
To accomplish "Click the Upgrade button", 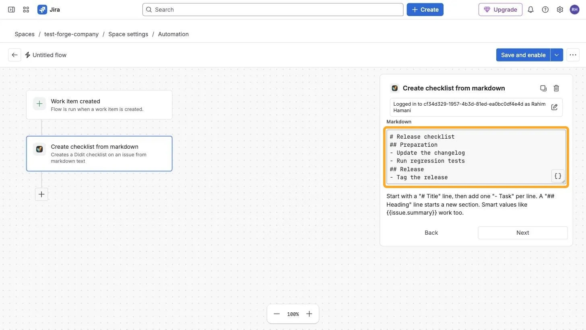I will pos(500,10).
